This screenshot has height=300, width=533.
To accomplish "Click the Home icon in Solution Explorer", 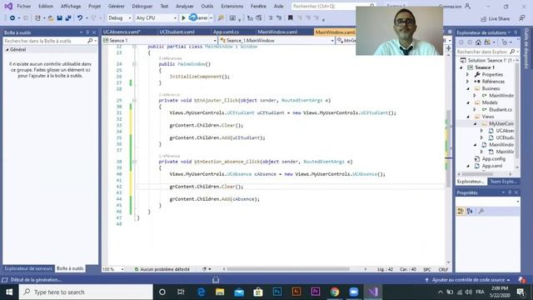I will click(x=478, y=42).
